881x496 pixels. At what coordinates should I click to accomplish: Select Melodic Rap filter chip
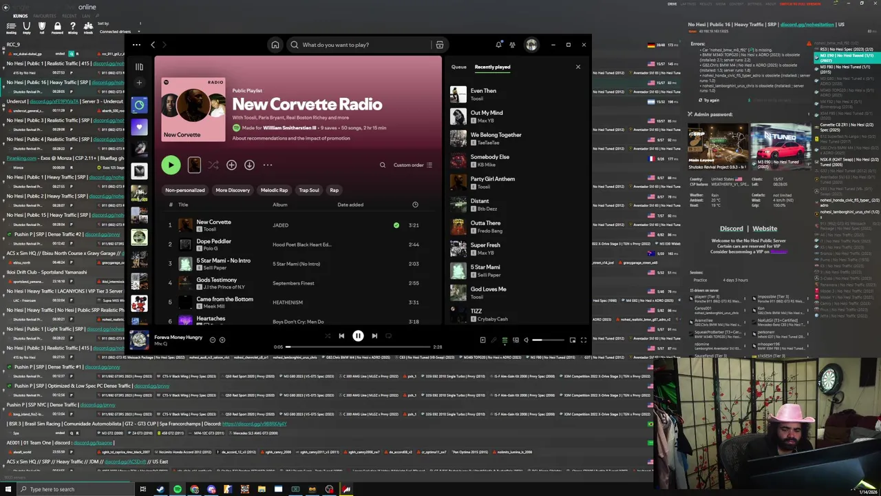tap(274, 190)
